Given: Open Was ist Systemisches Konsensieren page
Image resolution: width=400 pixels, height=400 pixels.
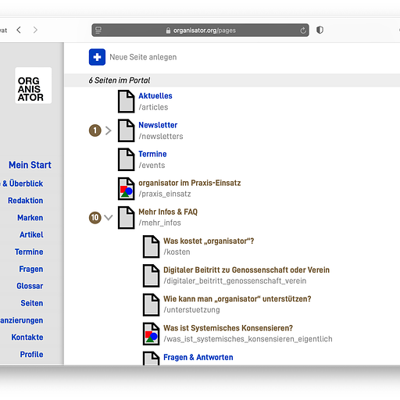Looking at the screenshot, I should point(228,328).
